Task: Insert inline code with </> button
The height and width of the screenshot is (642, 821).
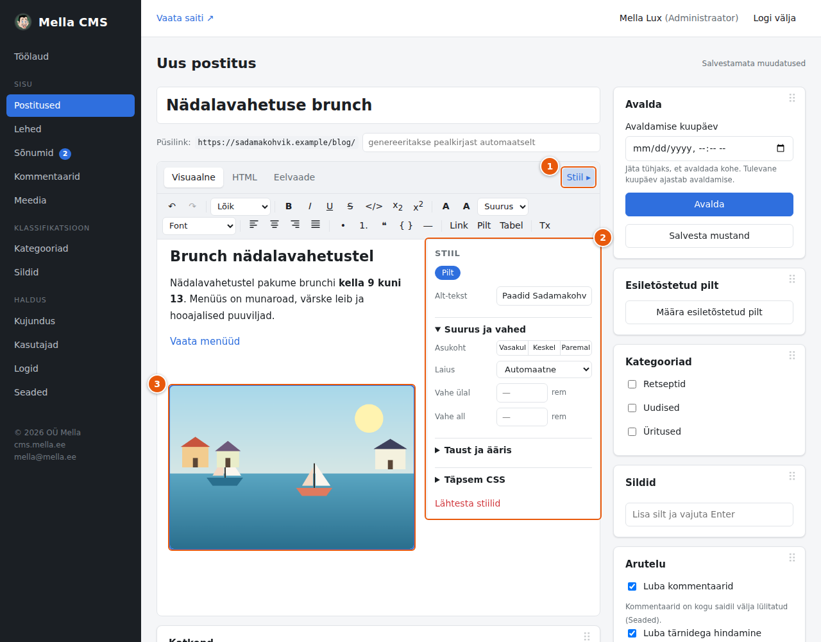Action: (374, 206)
